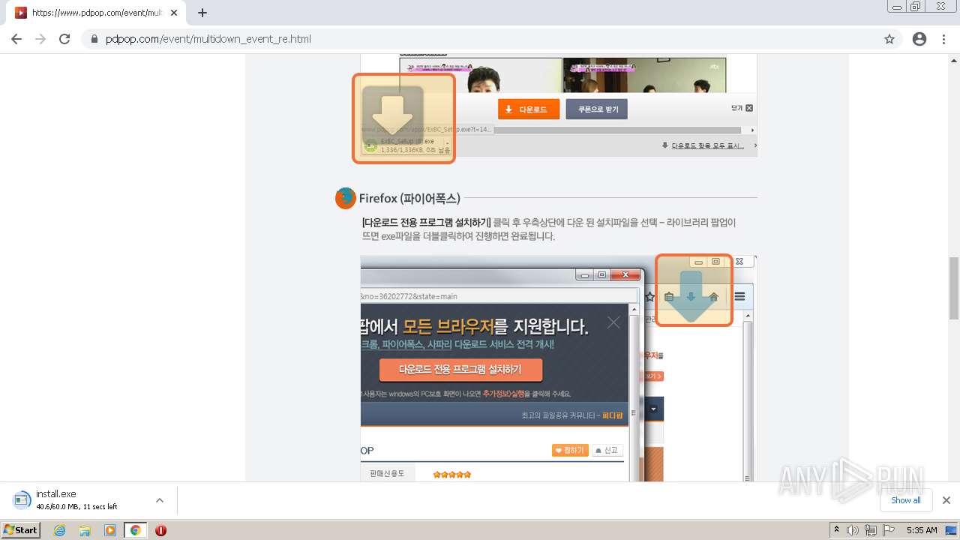960x540 pixels.
Task: Open a new tab with the plus button
Action: pyautogui.click(x=202, y=13)
